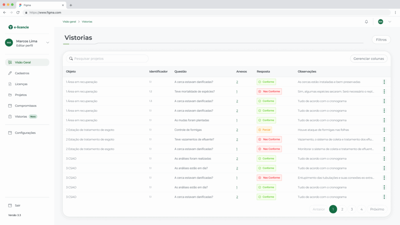Open Licenças in the sidebar
This screenshot has height=225, width=400.
tap(21, 84)
